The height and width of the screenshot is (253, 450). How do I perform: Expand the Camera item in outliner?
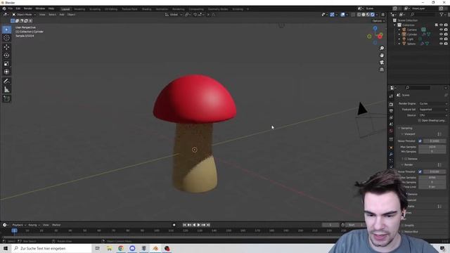pos(399,30)
